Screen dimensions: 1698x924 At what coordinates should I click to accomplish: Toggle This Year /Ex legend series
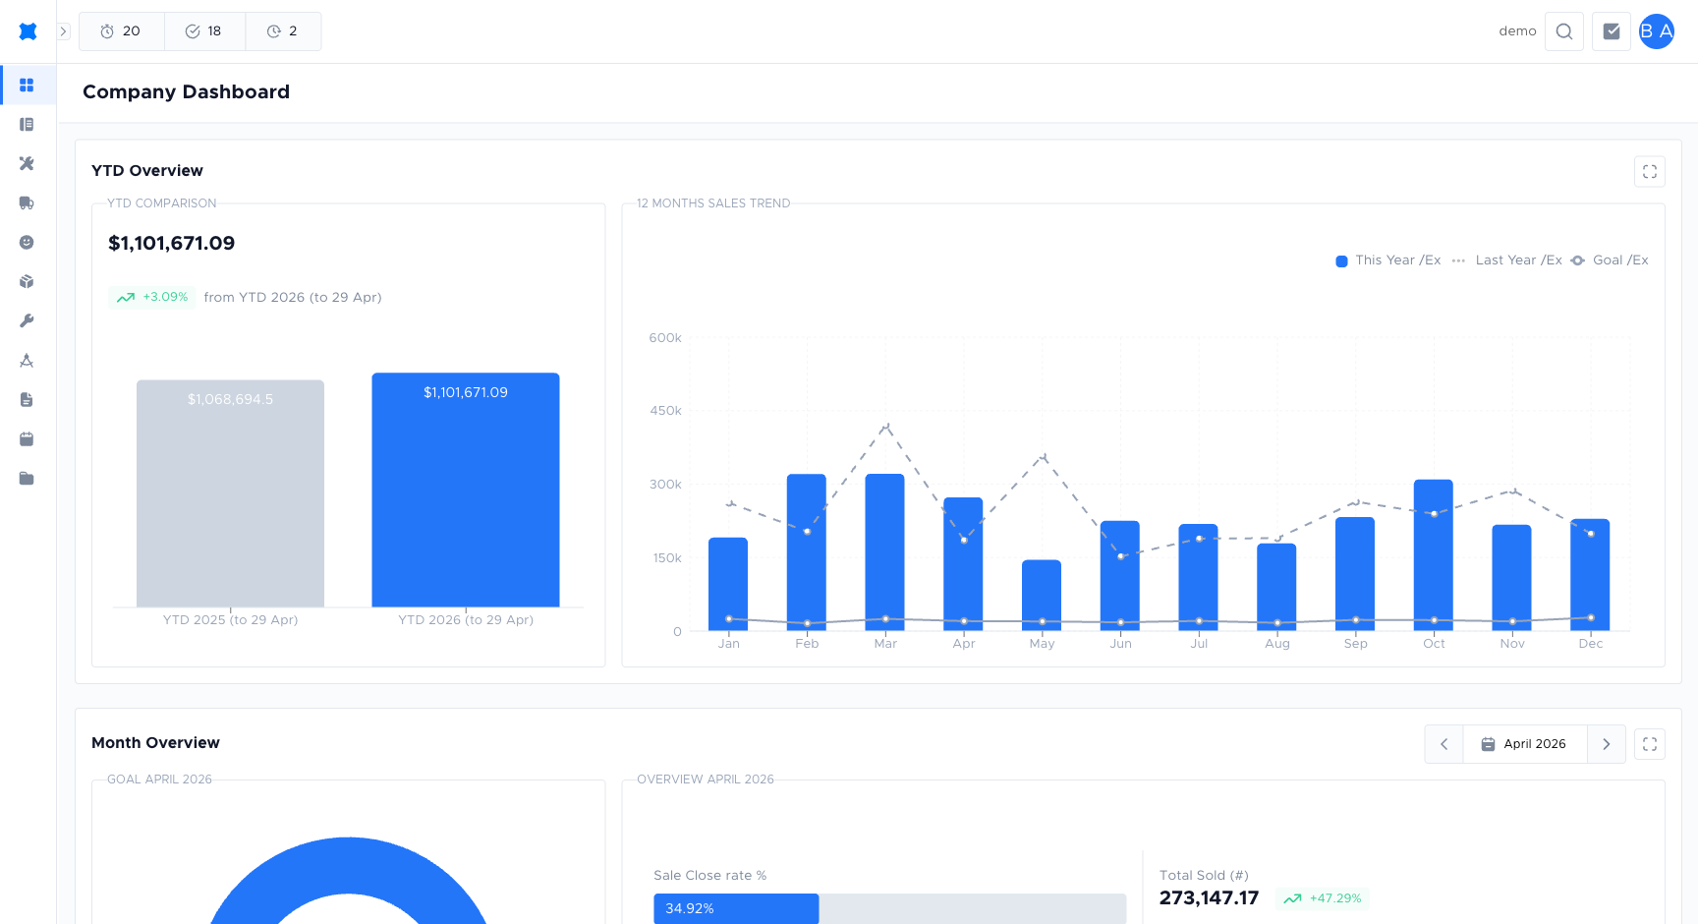pyautogui.click(x=1388, y=260)
